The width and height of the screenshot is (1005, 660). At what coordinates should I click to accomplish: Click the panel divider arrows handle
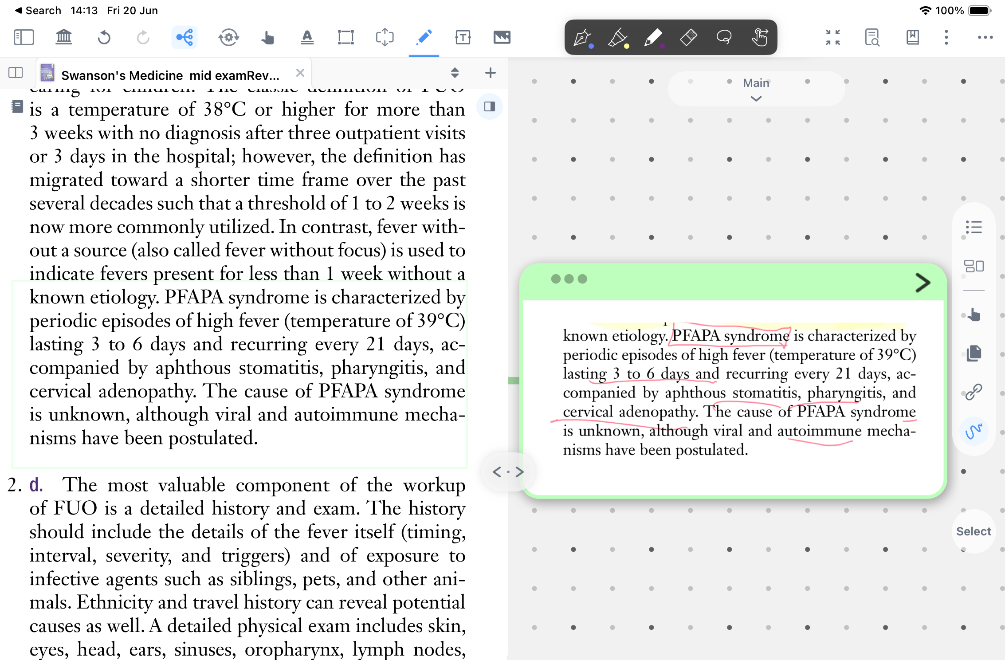coord(508,471)
